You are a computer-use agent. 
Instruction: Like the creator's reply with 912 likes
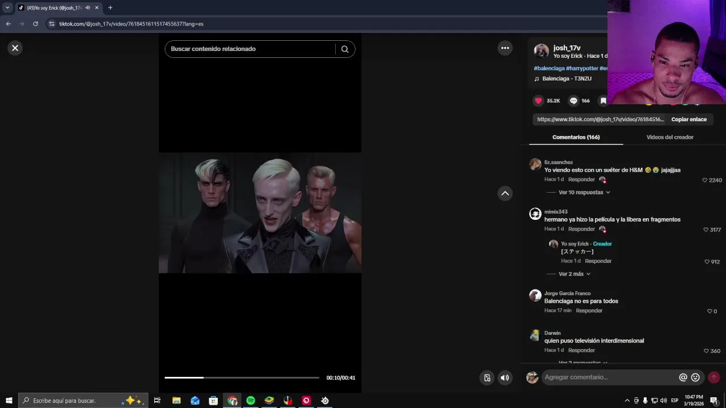click(x=707, y=262)
